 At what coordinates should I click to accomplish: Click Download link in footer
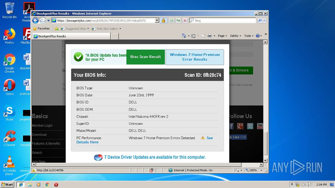39,135
